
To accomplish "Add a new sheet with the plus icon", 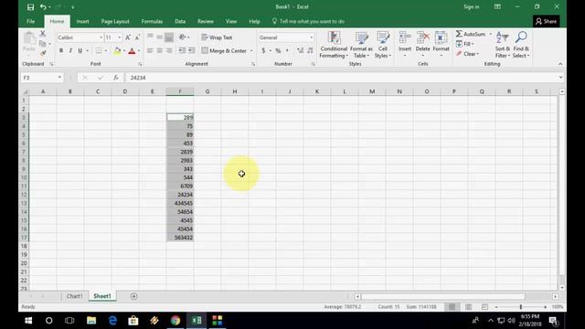I will [x=134, y=296].
